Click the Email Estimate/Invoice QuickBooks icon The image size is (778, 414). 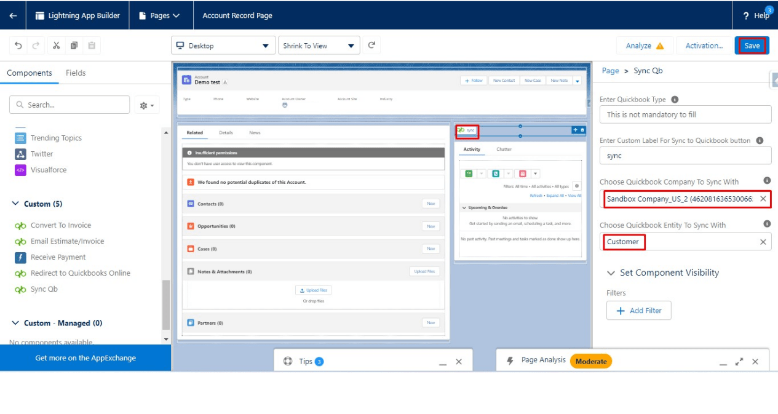tap(20, 241)
